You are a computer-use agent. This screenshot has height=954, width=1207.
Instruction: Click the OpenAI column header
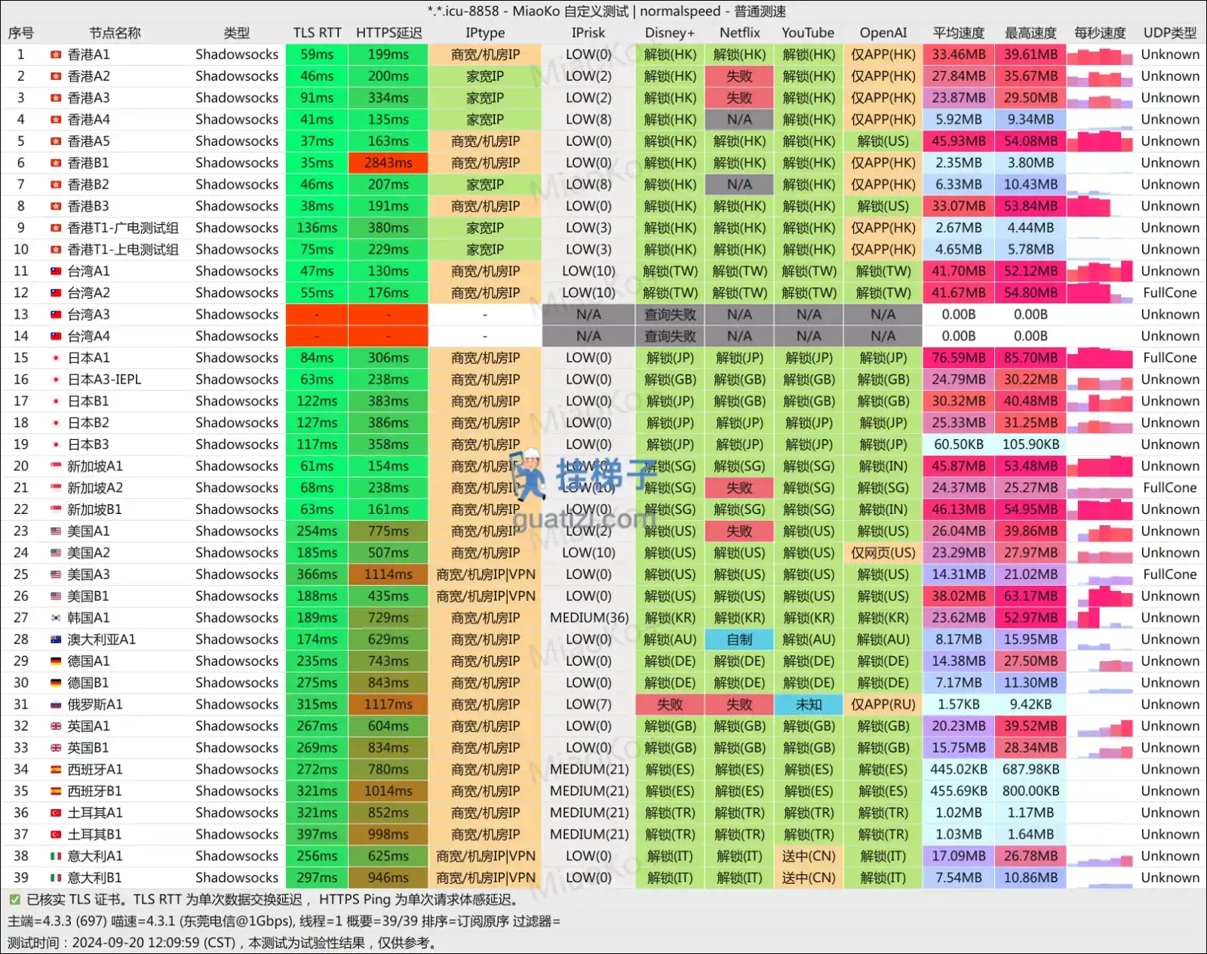(883, 33)
